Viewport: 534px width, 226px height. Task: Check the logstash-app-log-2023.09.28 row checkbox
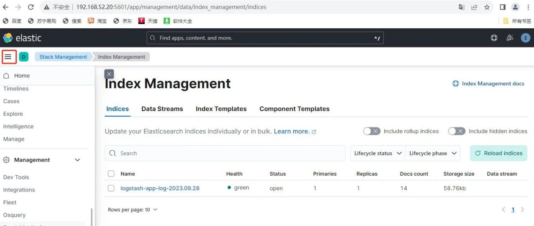[x=111, y=188]
